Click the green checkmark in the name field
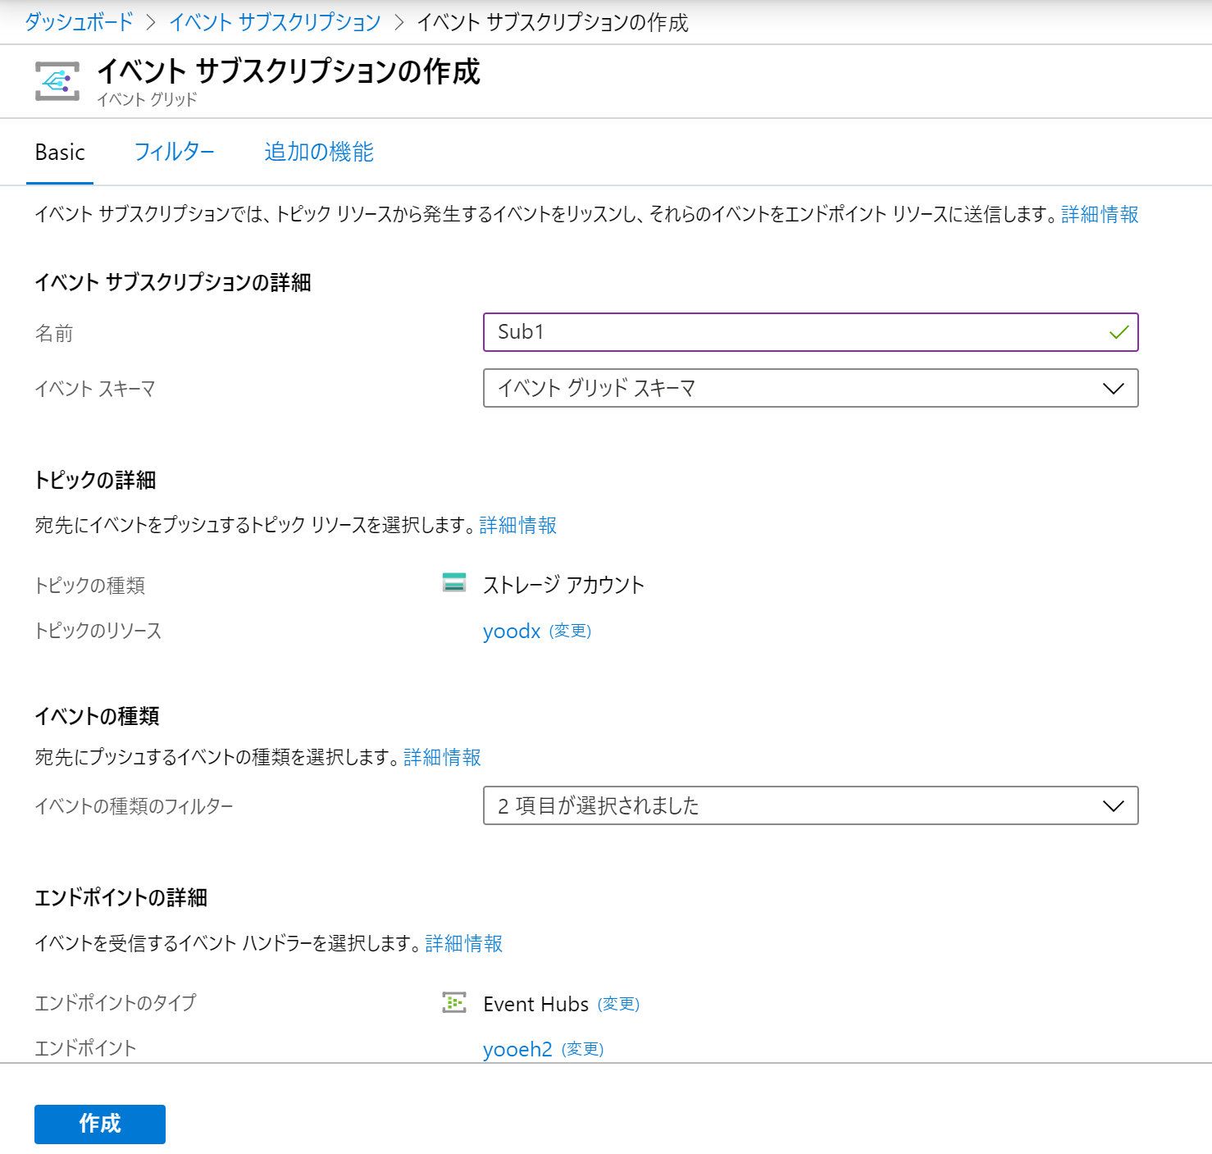The height and width of the screenshot is (1154, 1212). coord(1119,332)
